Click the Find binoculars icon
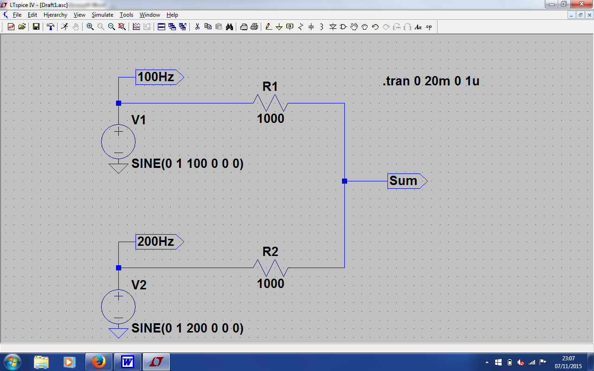 point(229,27)
